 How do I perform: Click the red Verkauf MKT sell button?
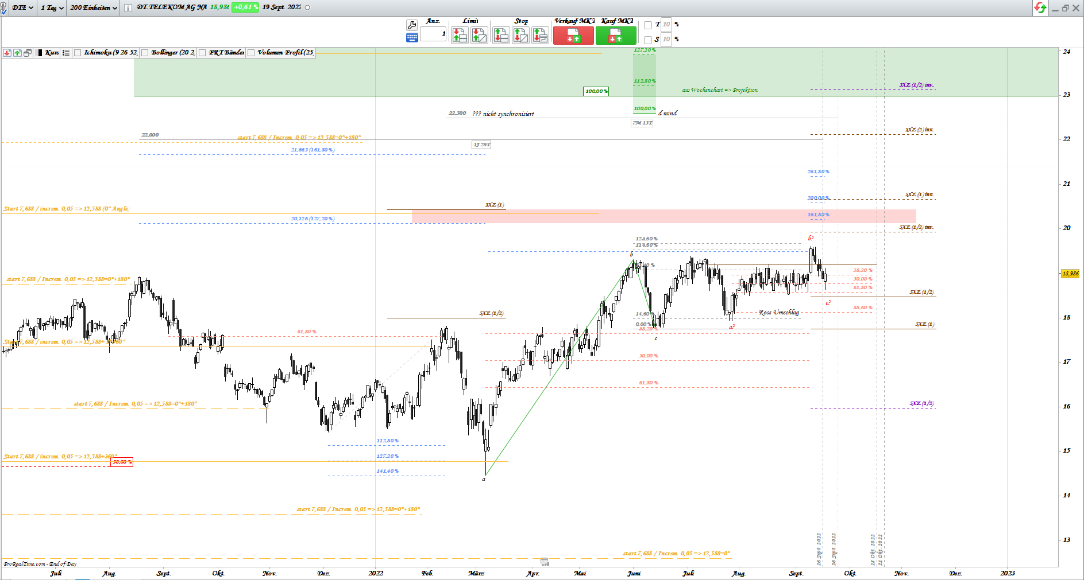(573, 36)
